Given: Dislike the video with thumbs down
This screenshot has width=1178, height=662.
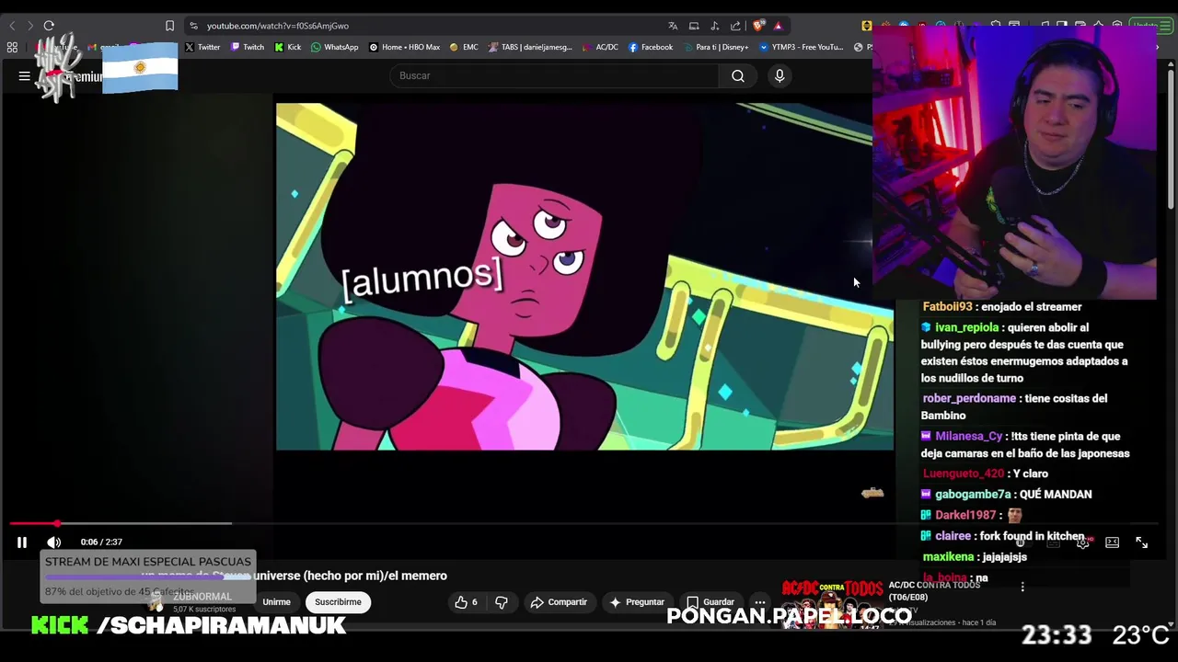Looking at the screenshot, I should 502,602.
